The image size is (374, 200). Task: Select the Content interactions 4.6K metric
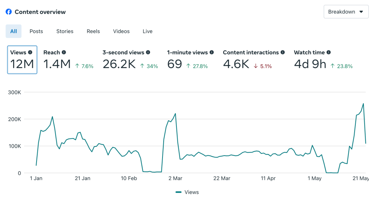point(254,60)
